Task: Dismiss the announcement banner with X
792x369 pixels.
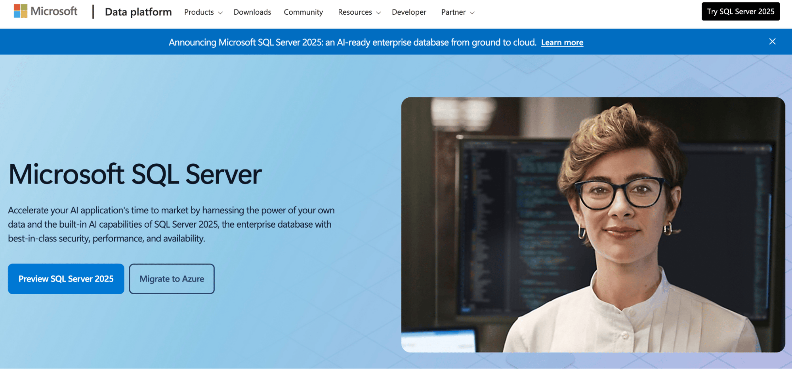Action: [x=772, y=42]
